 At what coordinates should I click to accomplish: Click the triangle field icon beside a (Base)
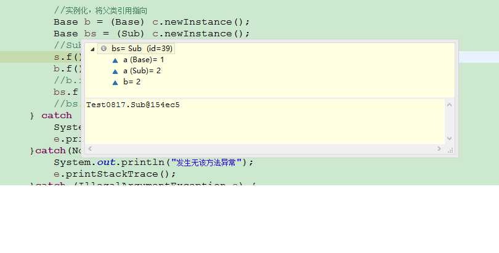115,60
